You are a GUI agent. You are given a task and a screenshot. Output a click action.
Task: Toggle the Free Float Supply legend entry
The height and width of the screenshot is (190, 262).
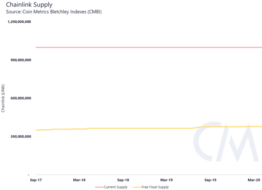pos(151,187)
